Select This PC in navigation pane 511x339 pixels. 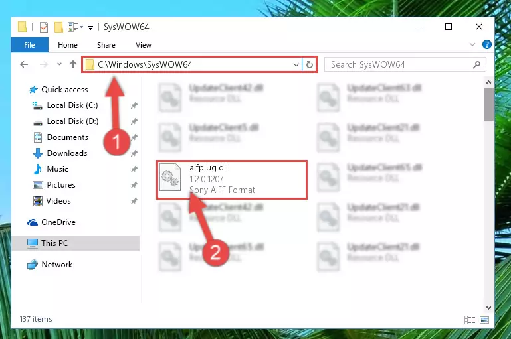tap(76, 243)
